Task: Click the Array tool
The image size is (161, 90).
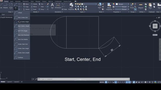Action: click(41, 9)
